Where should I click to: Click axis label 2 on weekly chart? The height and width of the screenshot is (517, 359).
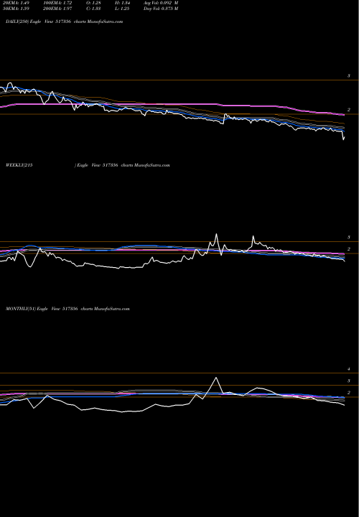[348, 249]
